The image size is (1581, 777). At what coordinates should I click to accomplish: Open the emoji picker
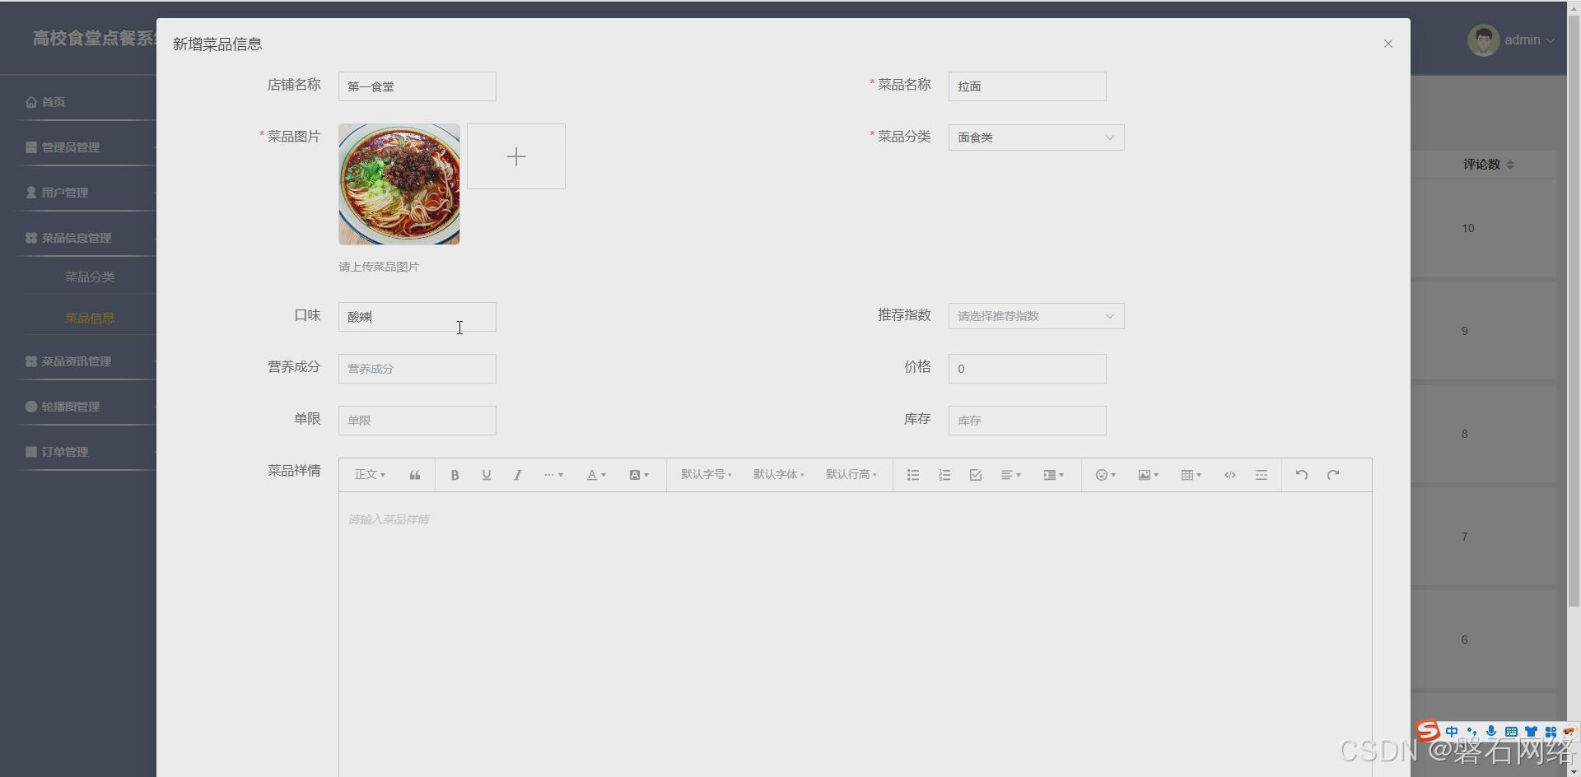(x=1105, y=475)
